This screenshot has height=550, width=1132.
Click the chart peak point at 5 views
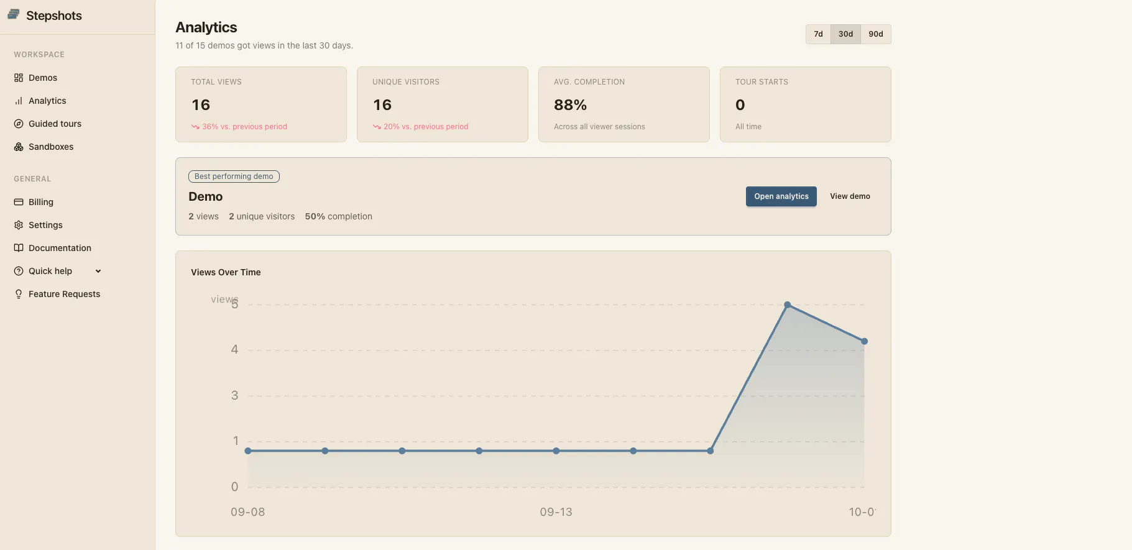[x=788, y=305]
